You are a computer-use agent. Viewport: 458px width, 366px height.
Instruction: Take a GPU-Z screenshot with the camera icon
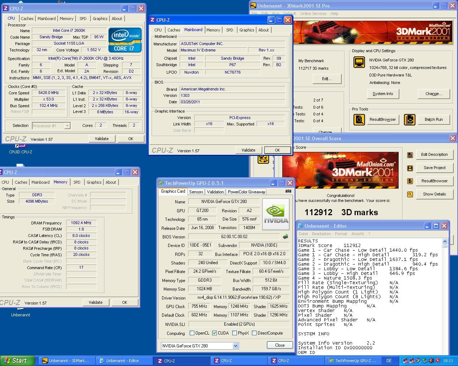click(x=288, y=191)
